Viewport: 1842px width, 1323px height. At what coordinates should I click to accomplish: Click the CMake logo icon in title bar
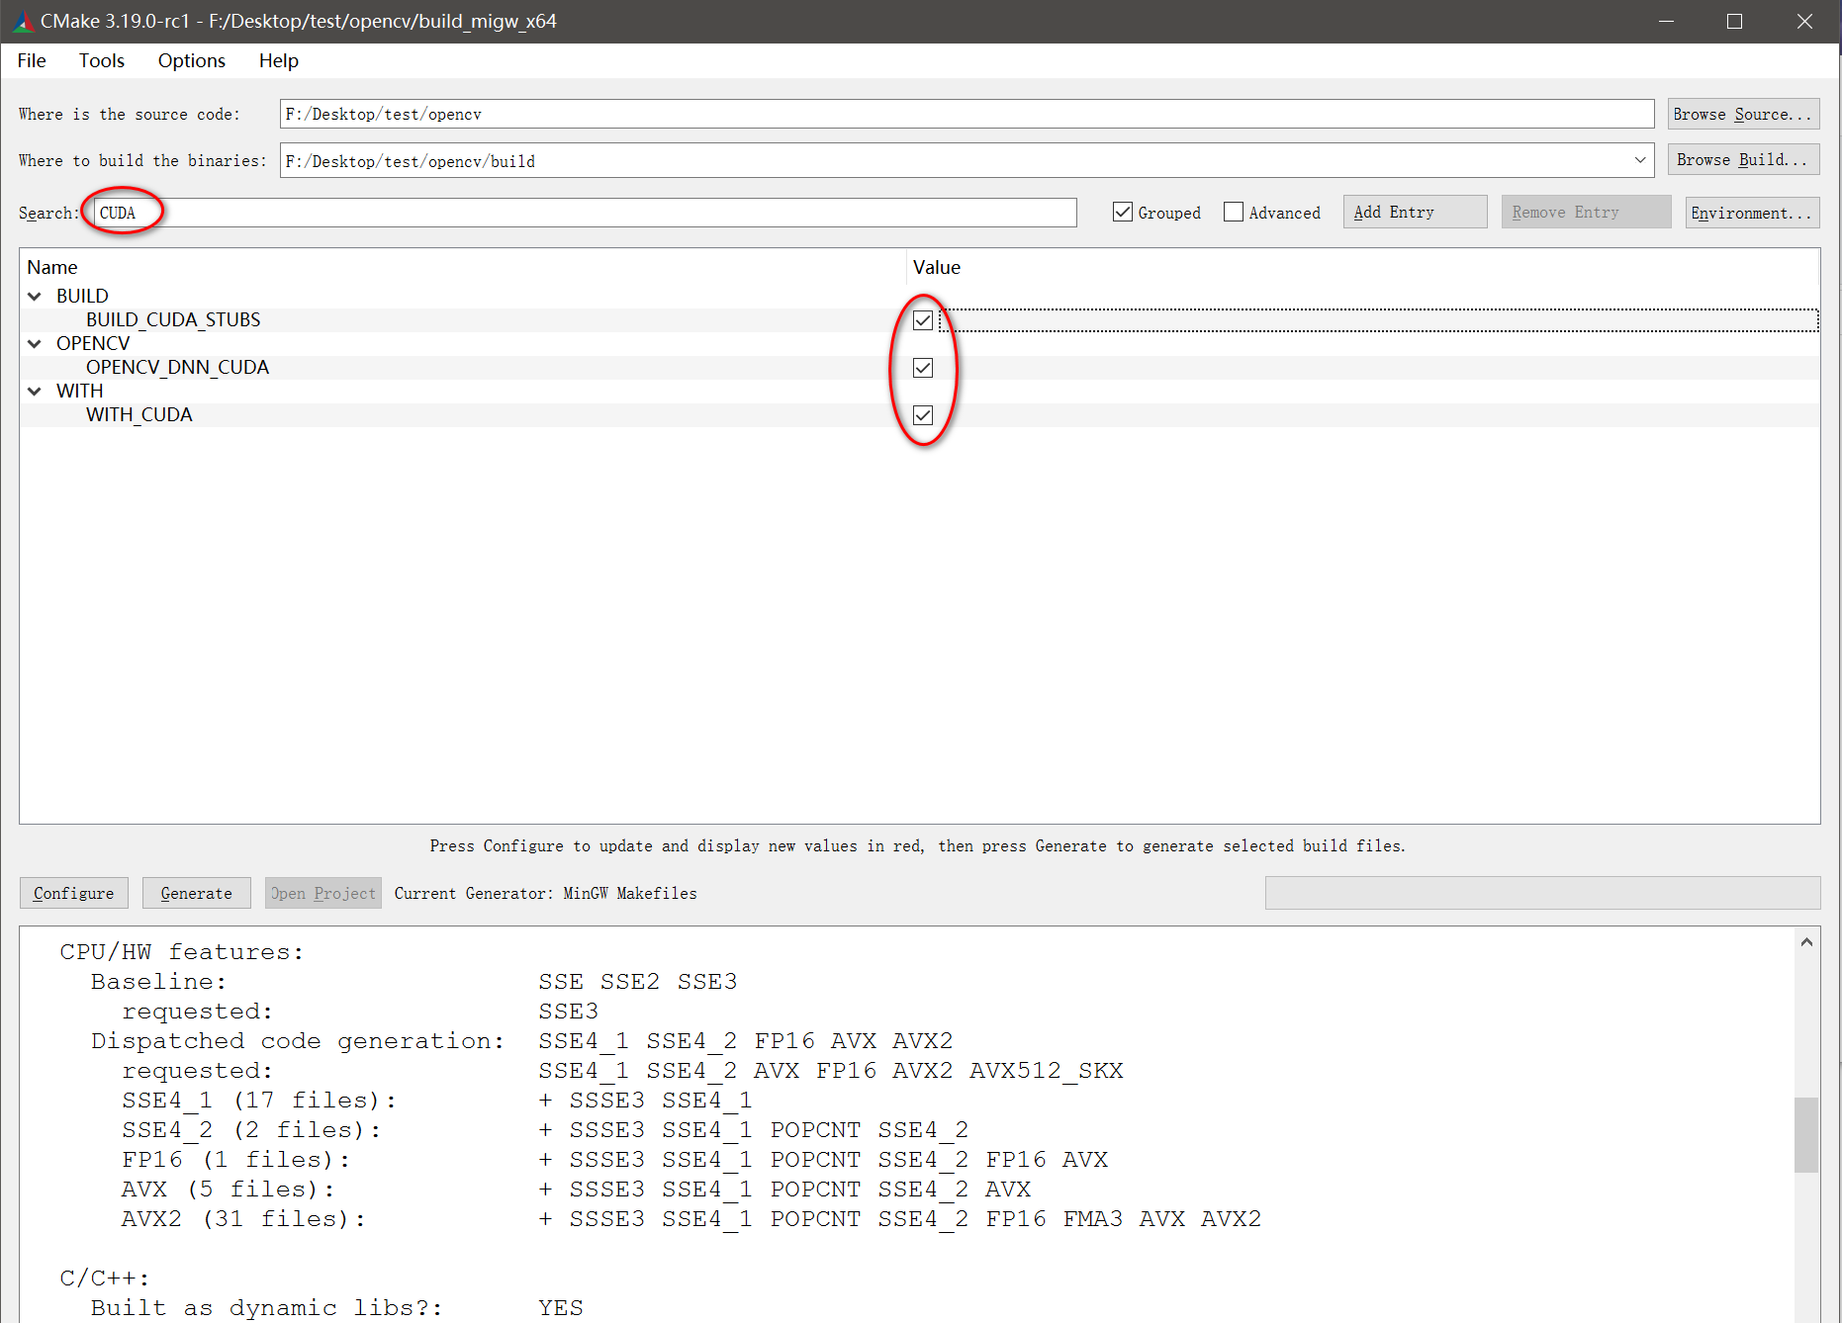pyautogui.click(x=22, y=21)
